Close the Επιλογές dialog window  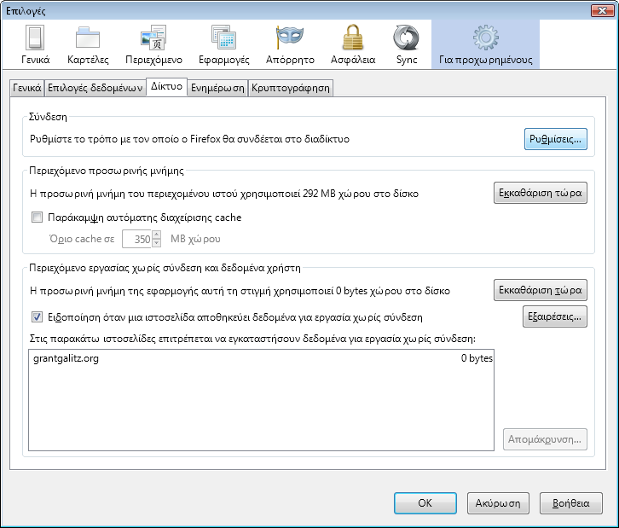tap(603, 10)
